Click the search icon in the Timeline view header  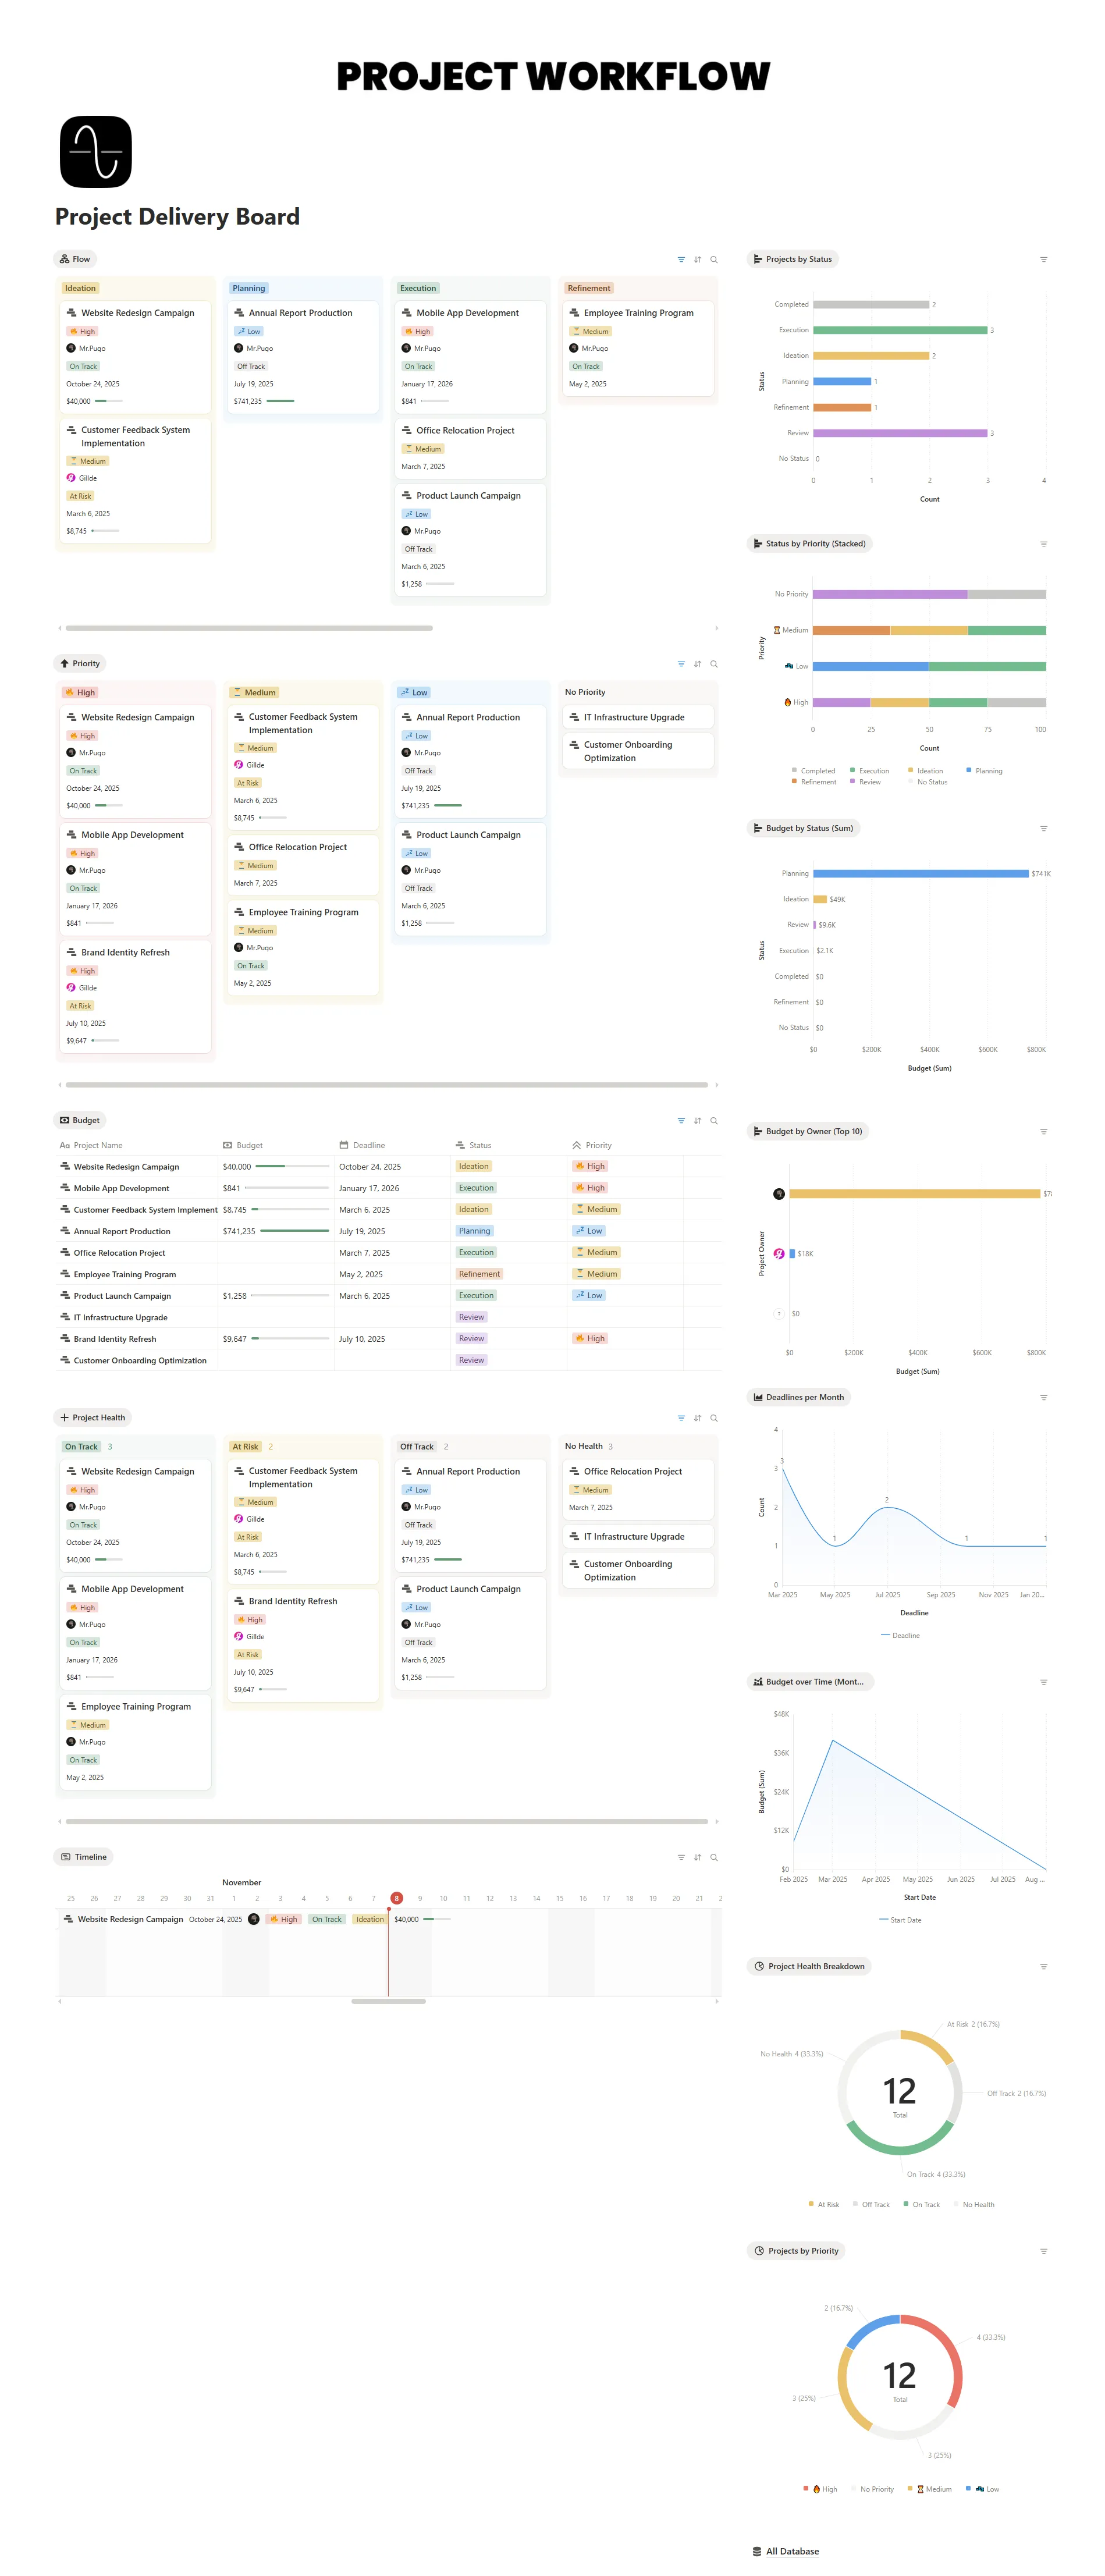[713, 1857]
